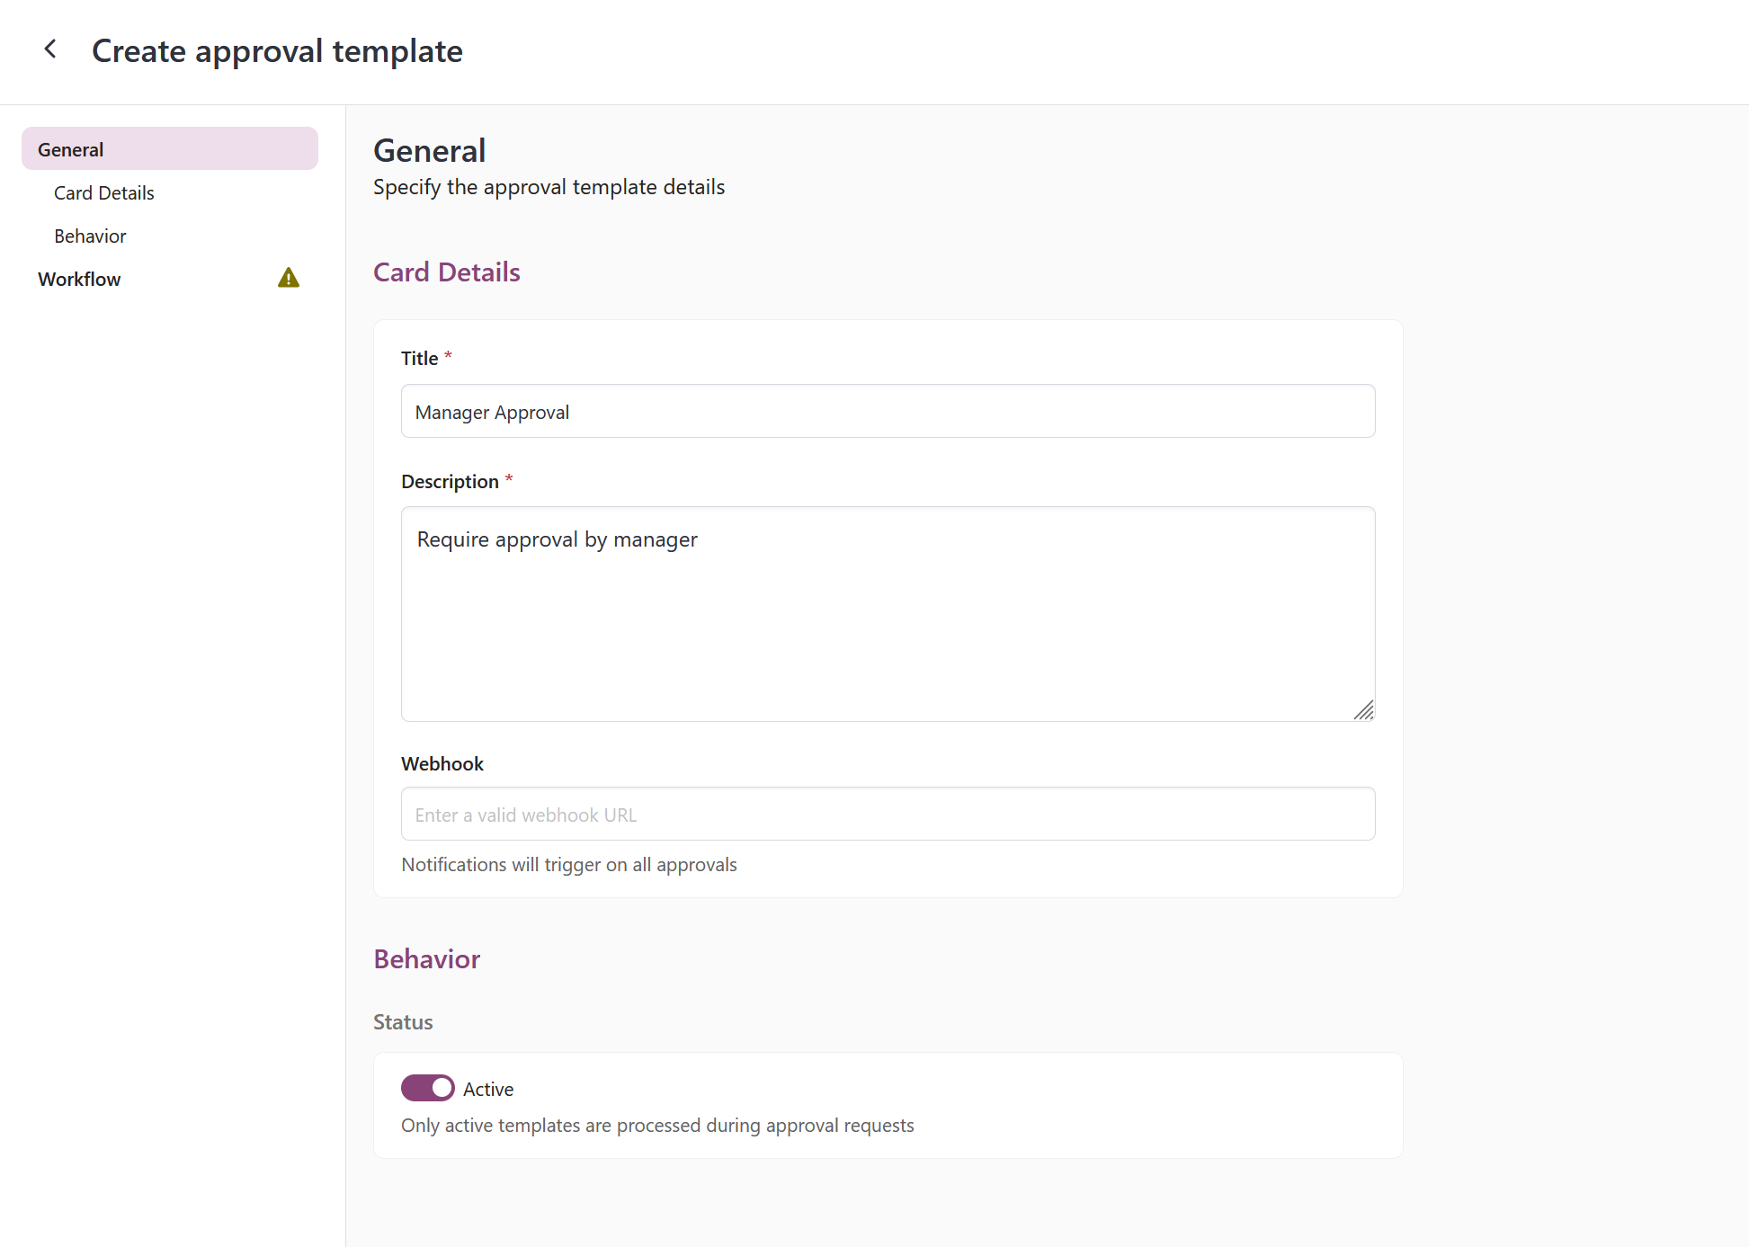Click the Workflow warning triangle icon
Image resolution: width=1749 pixels, height=1247 pixels.
click(289, 278)
